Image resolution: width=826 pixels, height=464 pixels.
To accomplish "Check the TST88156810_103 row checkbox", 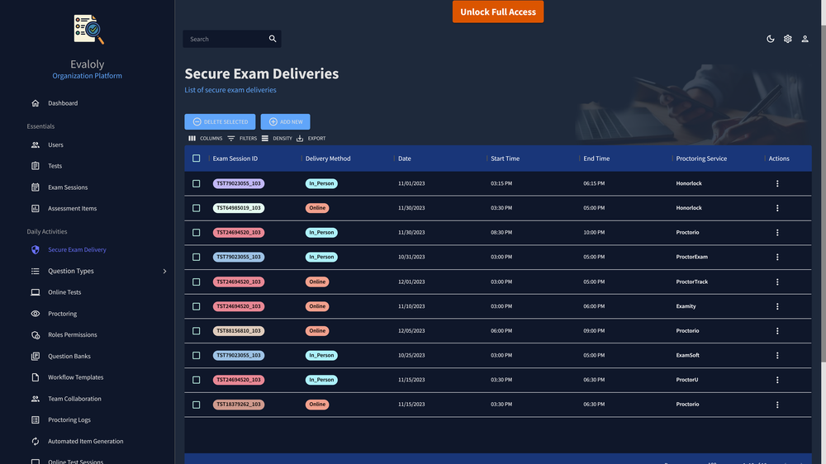I will coord(196,331).
